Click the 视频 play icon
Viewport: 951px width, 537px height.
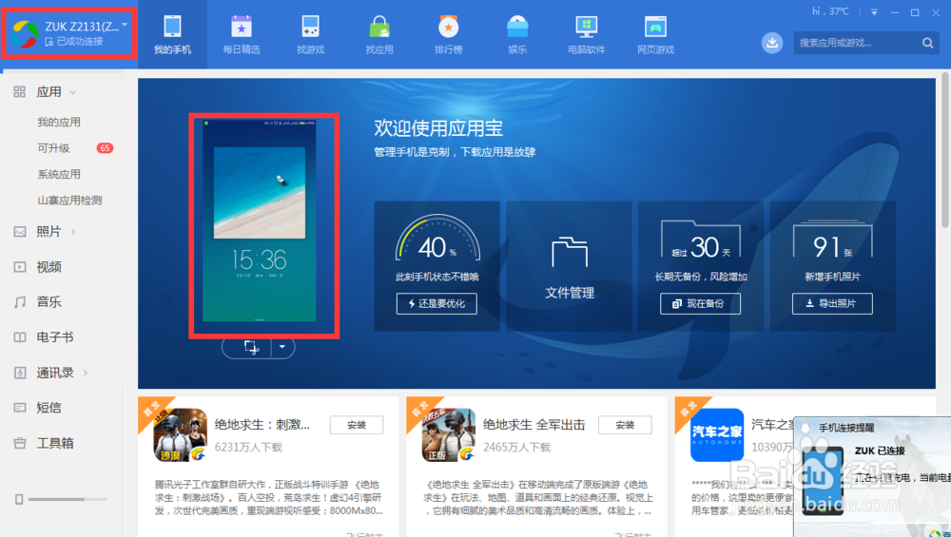click(x=20, y=267)
